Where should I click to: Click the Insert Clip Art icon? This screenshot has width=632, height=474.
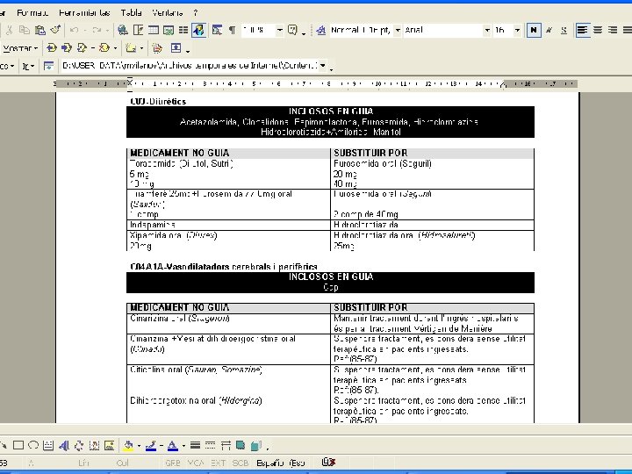94,445
